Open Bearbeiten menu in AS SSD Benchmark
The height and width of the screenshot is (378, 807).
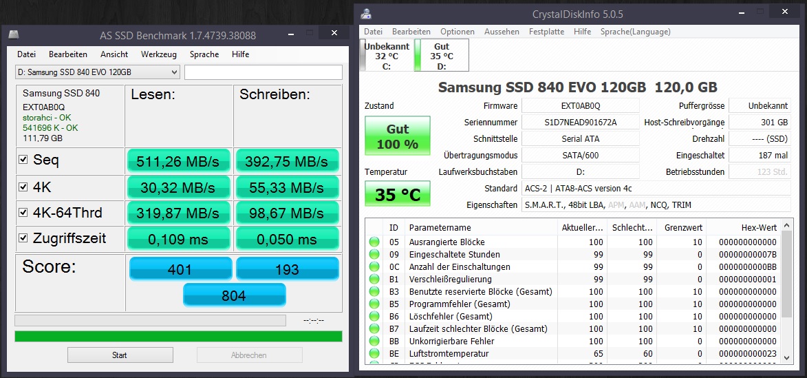[x=68, y=54]
